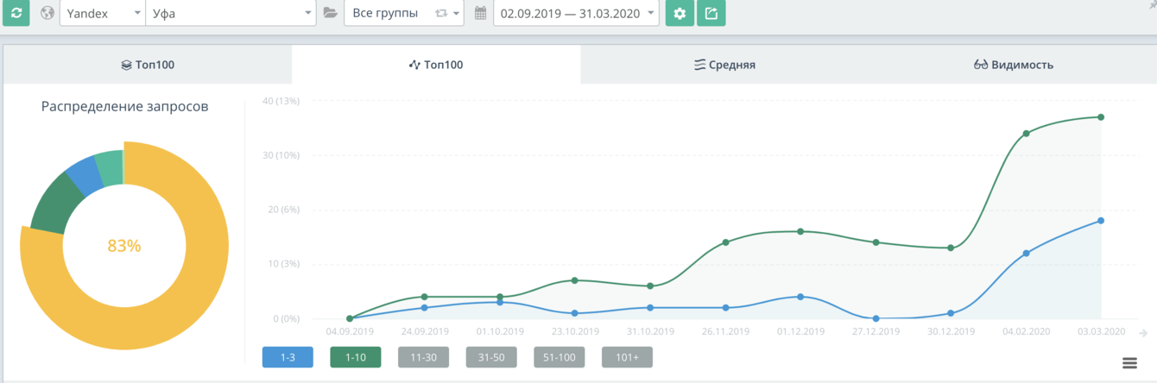This screenshot has width=1157, height=383.
Task: Click the green export share button
Action: tap(711, 13)
